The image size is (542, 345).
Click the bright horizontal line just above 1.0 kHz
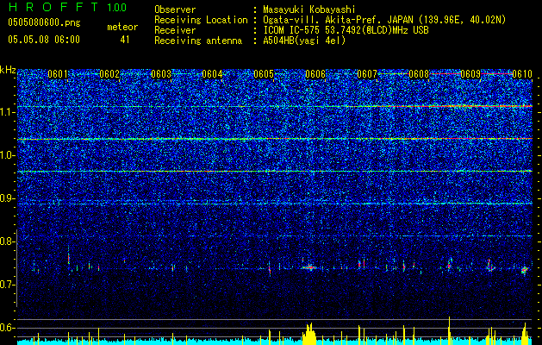[x=275, y=139]
